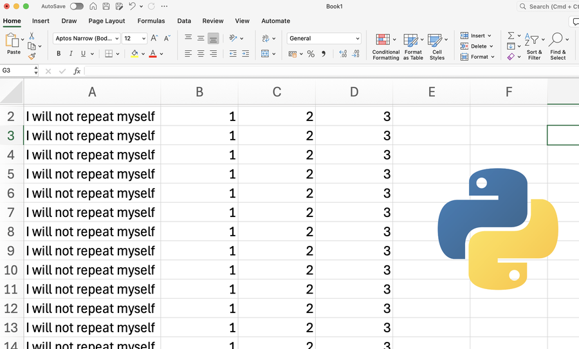
Task: Click the Decrease Decimal icon
Action: point(356,54)
